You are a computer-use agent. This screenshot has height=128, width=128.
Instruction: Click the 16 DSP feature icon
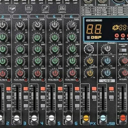[29, 8]
